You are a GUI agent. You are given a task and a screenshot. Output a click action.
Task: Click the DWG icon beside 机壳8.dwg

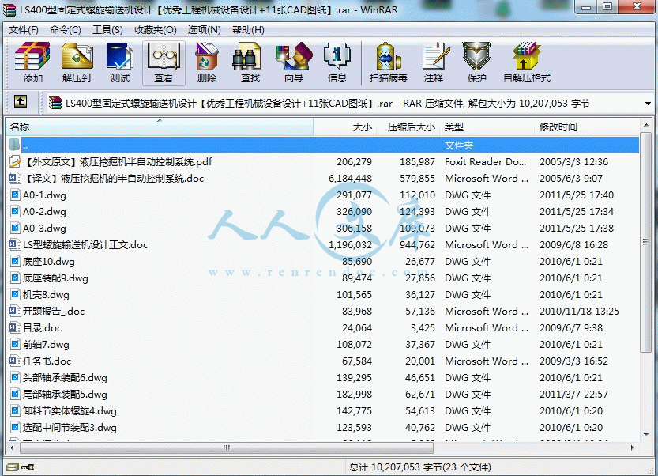click(15, 294)
